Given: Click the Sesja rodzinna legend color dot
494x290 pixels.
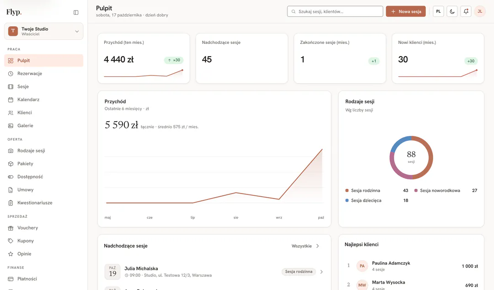Looking at the screenshot, I should click(x=347, y=190).
